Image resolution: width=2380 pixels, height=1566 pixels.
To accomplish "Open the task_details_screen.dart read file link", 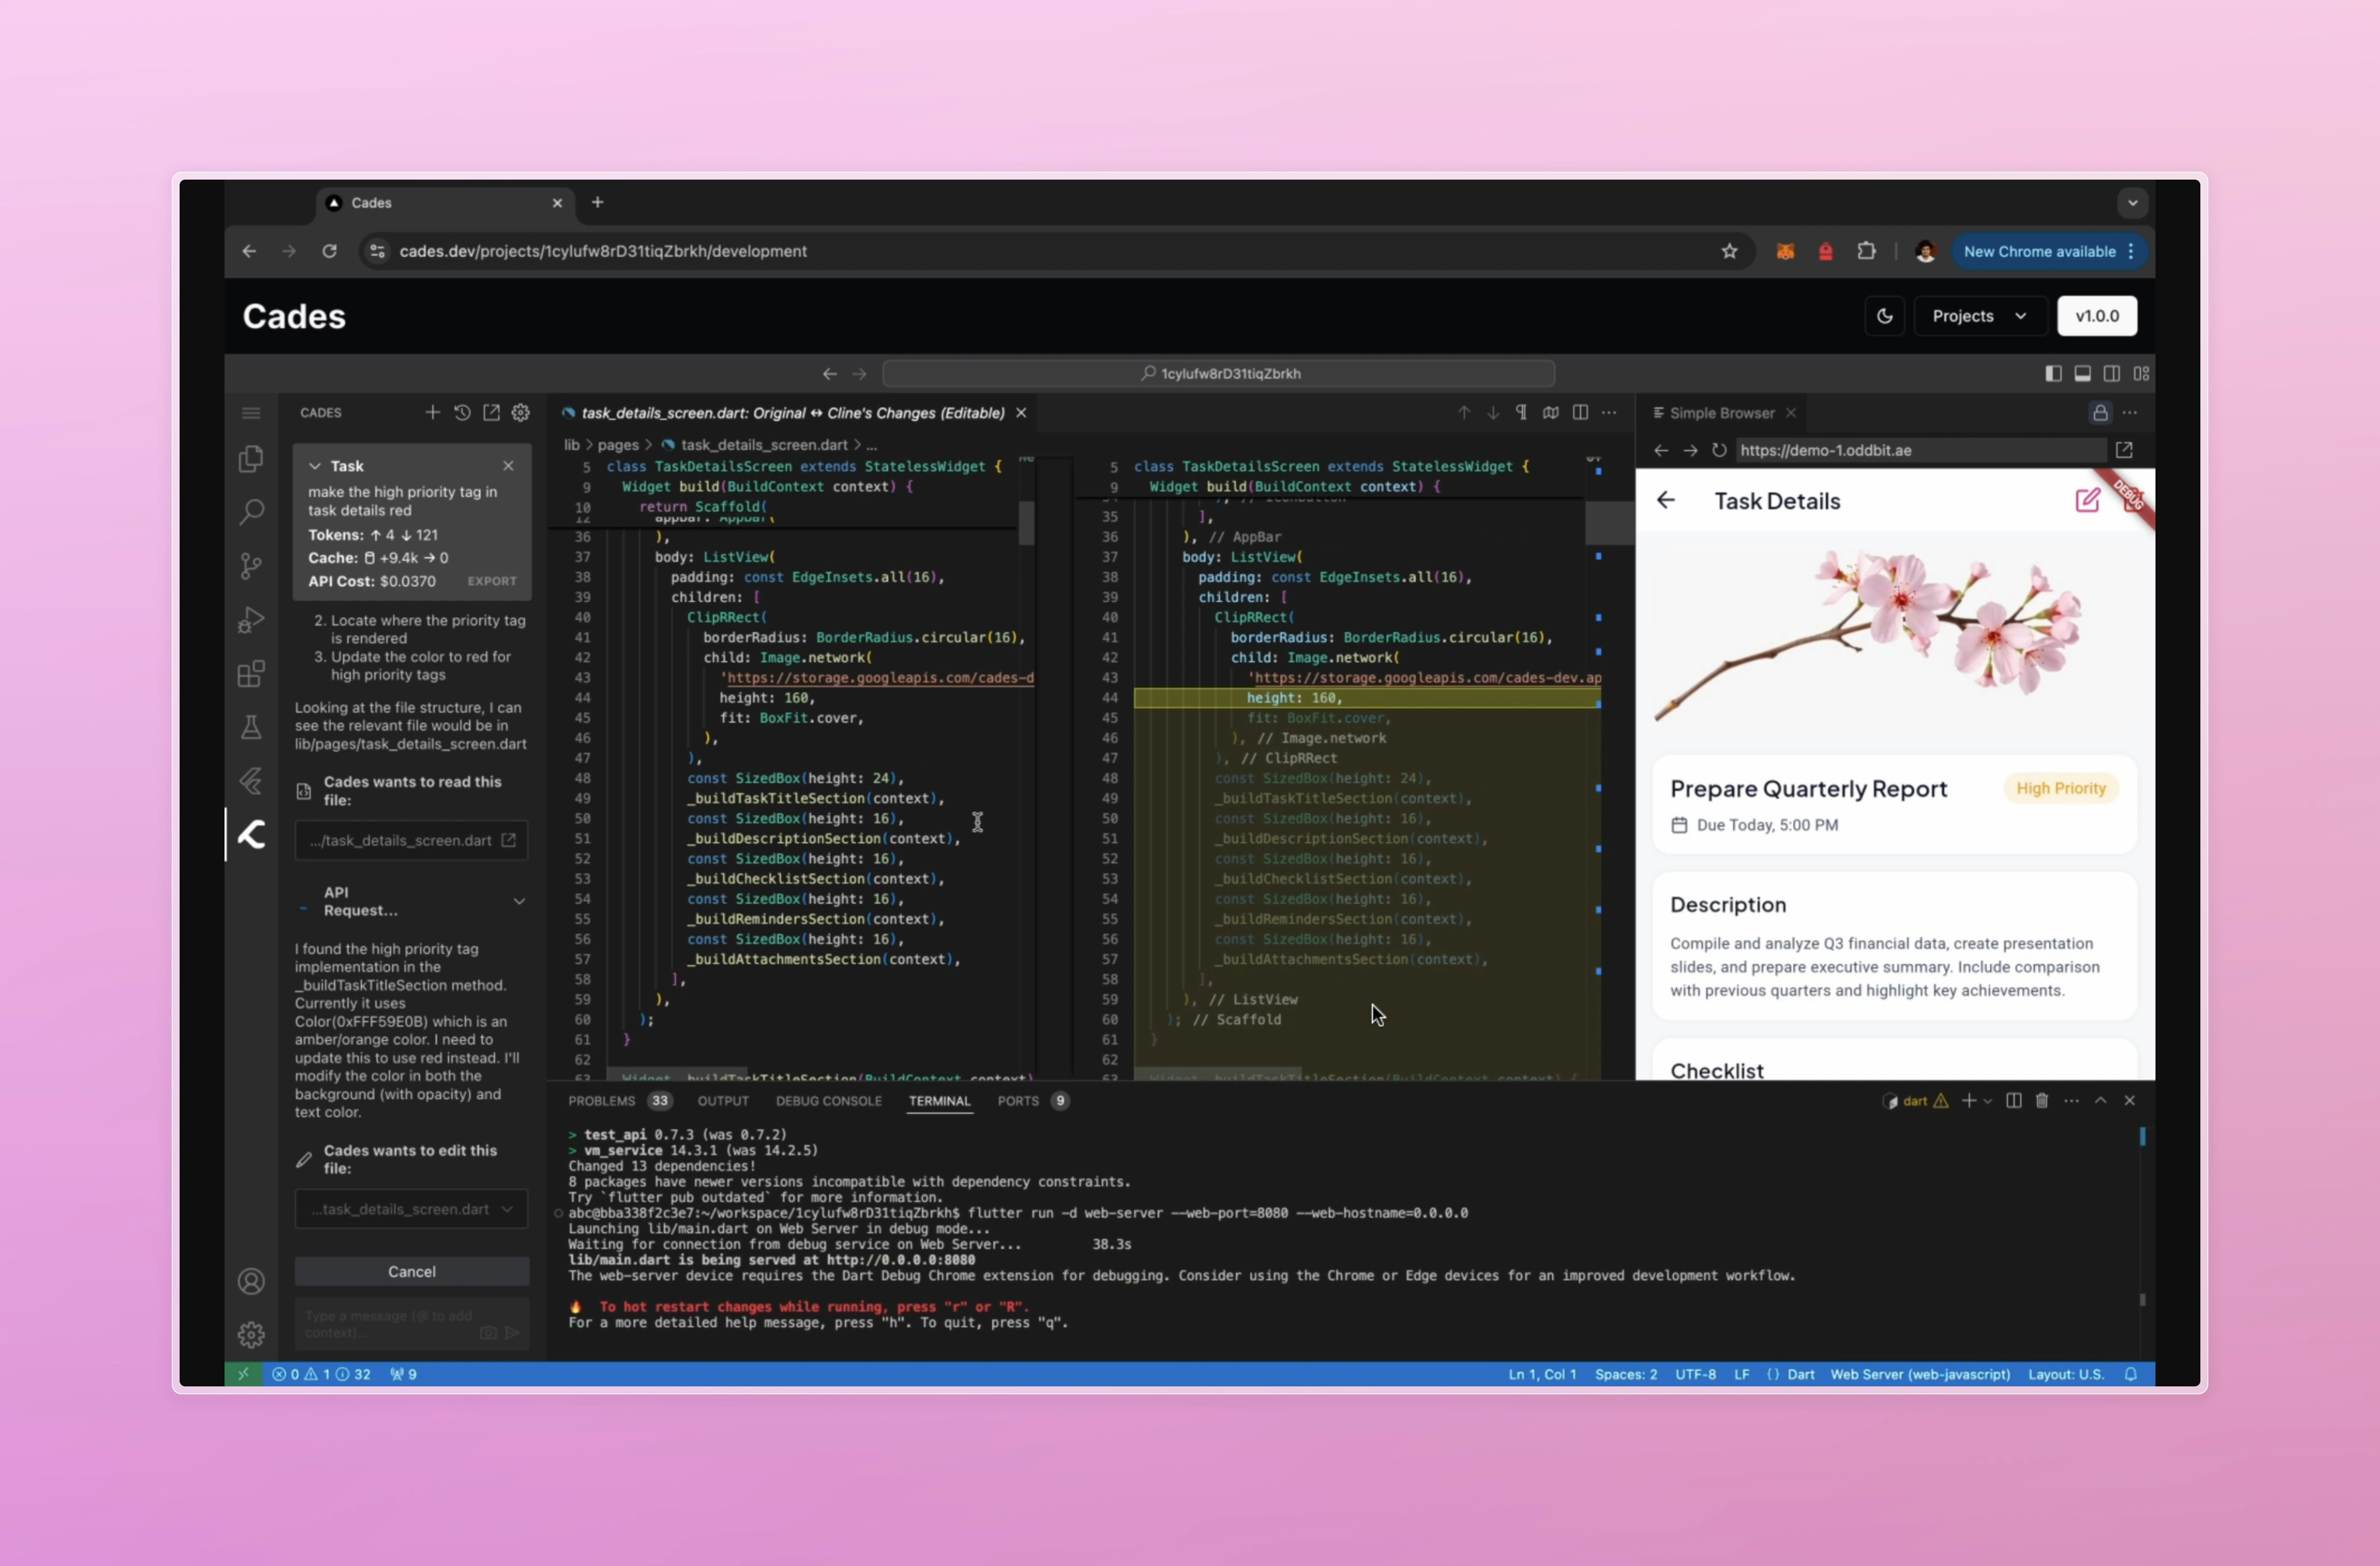I will [x=411, y=840].
